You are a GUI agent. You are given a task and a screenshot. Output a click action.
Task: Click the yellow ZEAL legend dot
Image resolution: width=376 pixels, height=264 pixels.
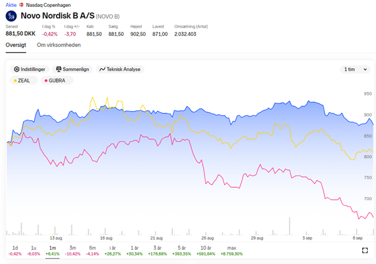[x=15, y=81]
